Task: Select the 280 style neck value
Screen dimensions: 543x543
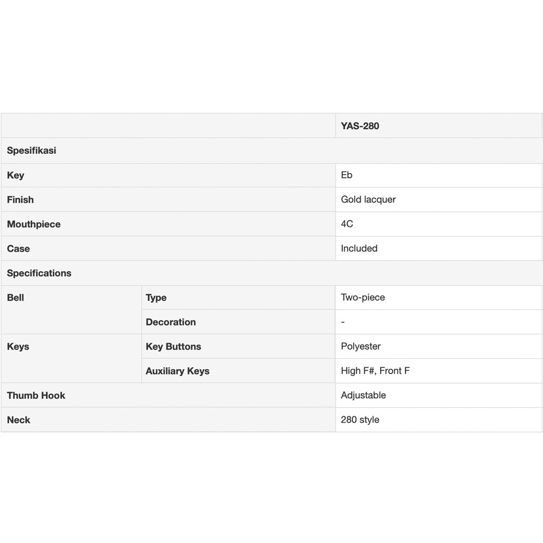Action: pyautogui.click(x=360, y=420)
